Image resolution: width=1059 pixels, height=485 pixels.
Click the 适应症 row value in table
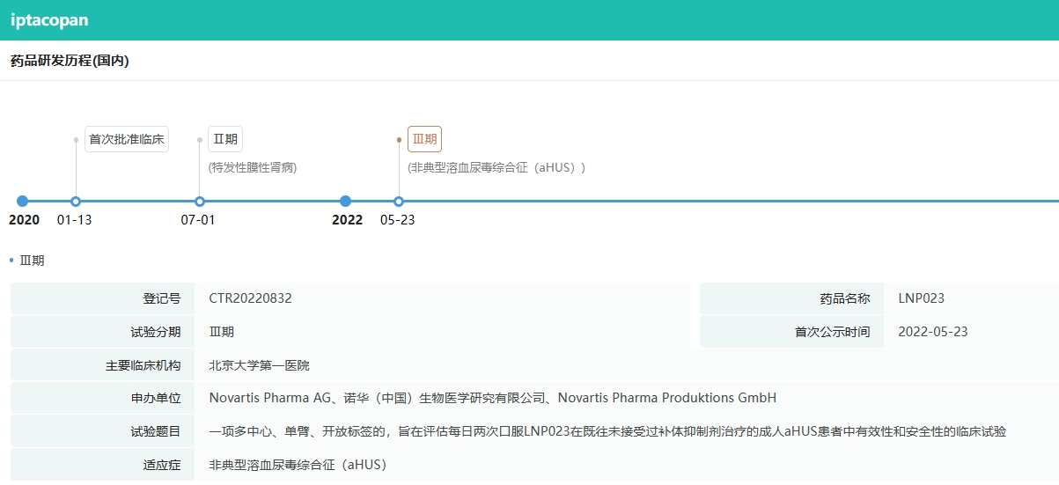pyautogui.click(x=298, y=465)
